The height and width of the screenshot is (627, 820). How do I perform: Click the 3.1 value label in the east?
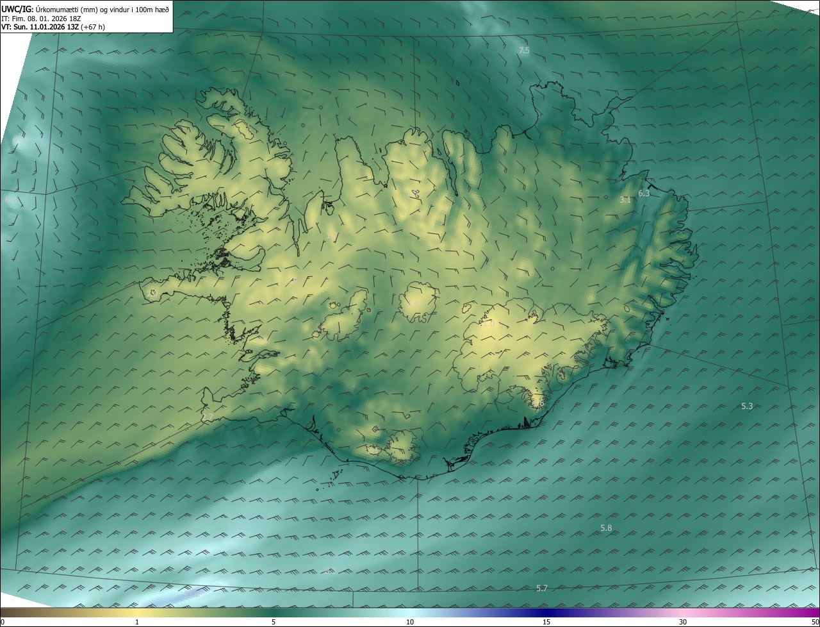tap(625, 200)
